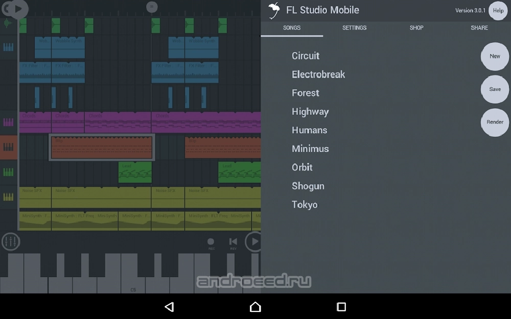Select the green audio waveform track icon
The height and width of the screenshot is (319, 511).
[x=9, y=23]
